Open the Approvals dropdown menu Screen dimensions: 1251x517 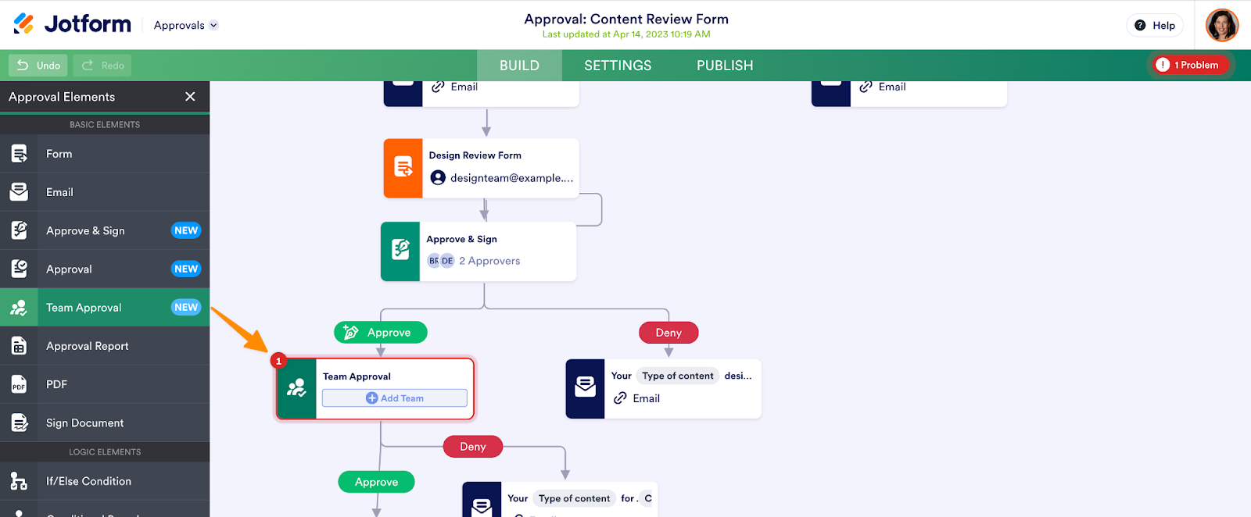point(186,25)
